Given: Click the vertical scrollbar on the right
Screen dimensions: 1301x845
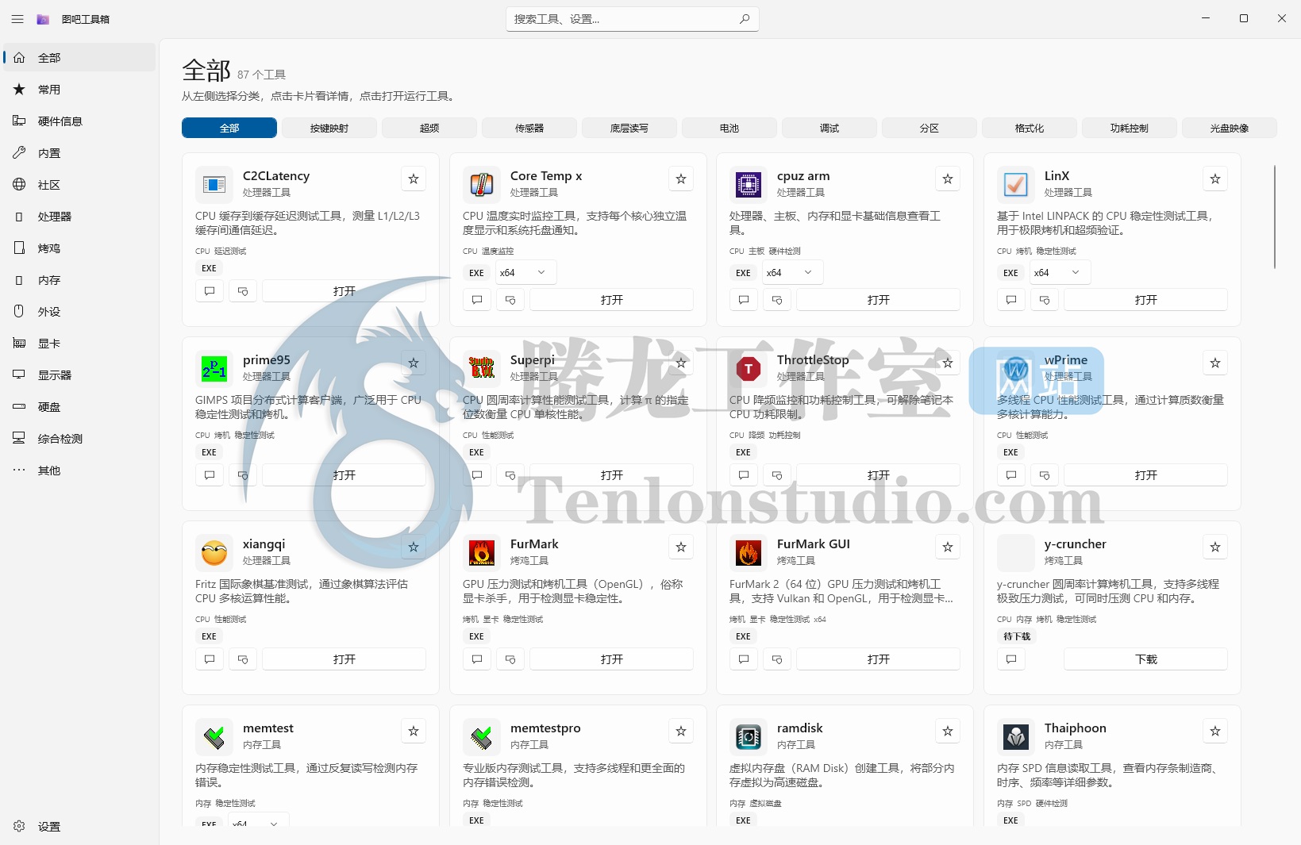Looking at the screenshot, I should [x=1274, y=217].
